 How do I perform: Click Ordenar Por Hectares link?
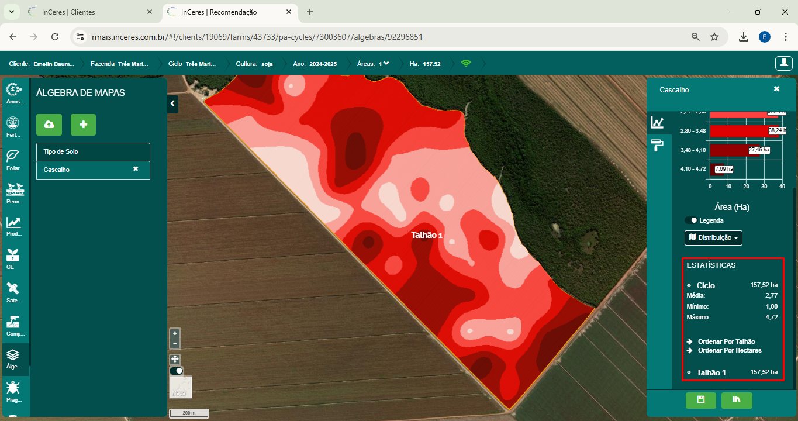click(x=730, y=350)
